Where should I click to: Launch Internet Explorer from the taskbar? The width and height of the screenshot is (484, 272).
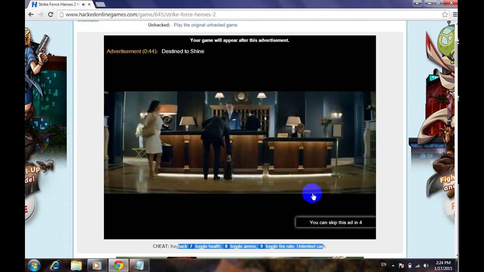tap(55, 266)
